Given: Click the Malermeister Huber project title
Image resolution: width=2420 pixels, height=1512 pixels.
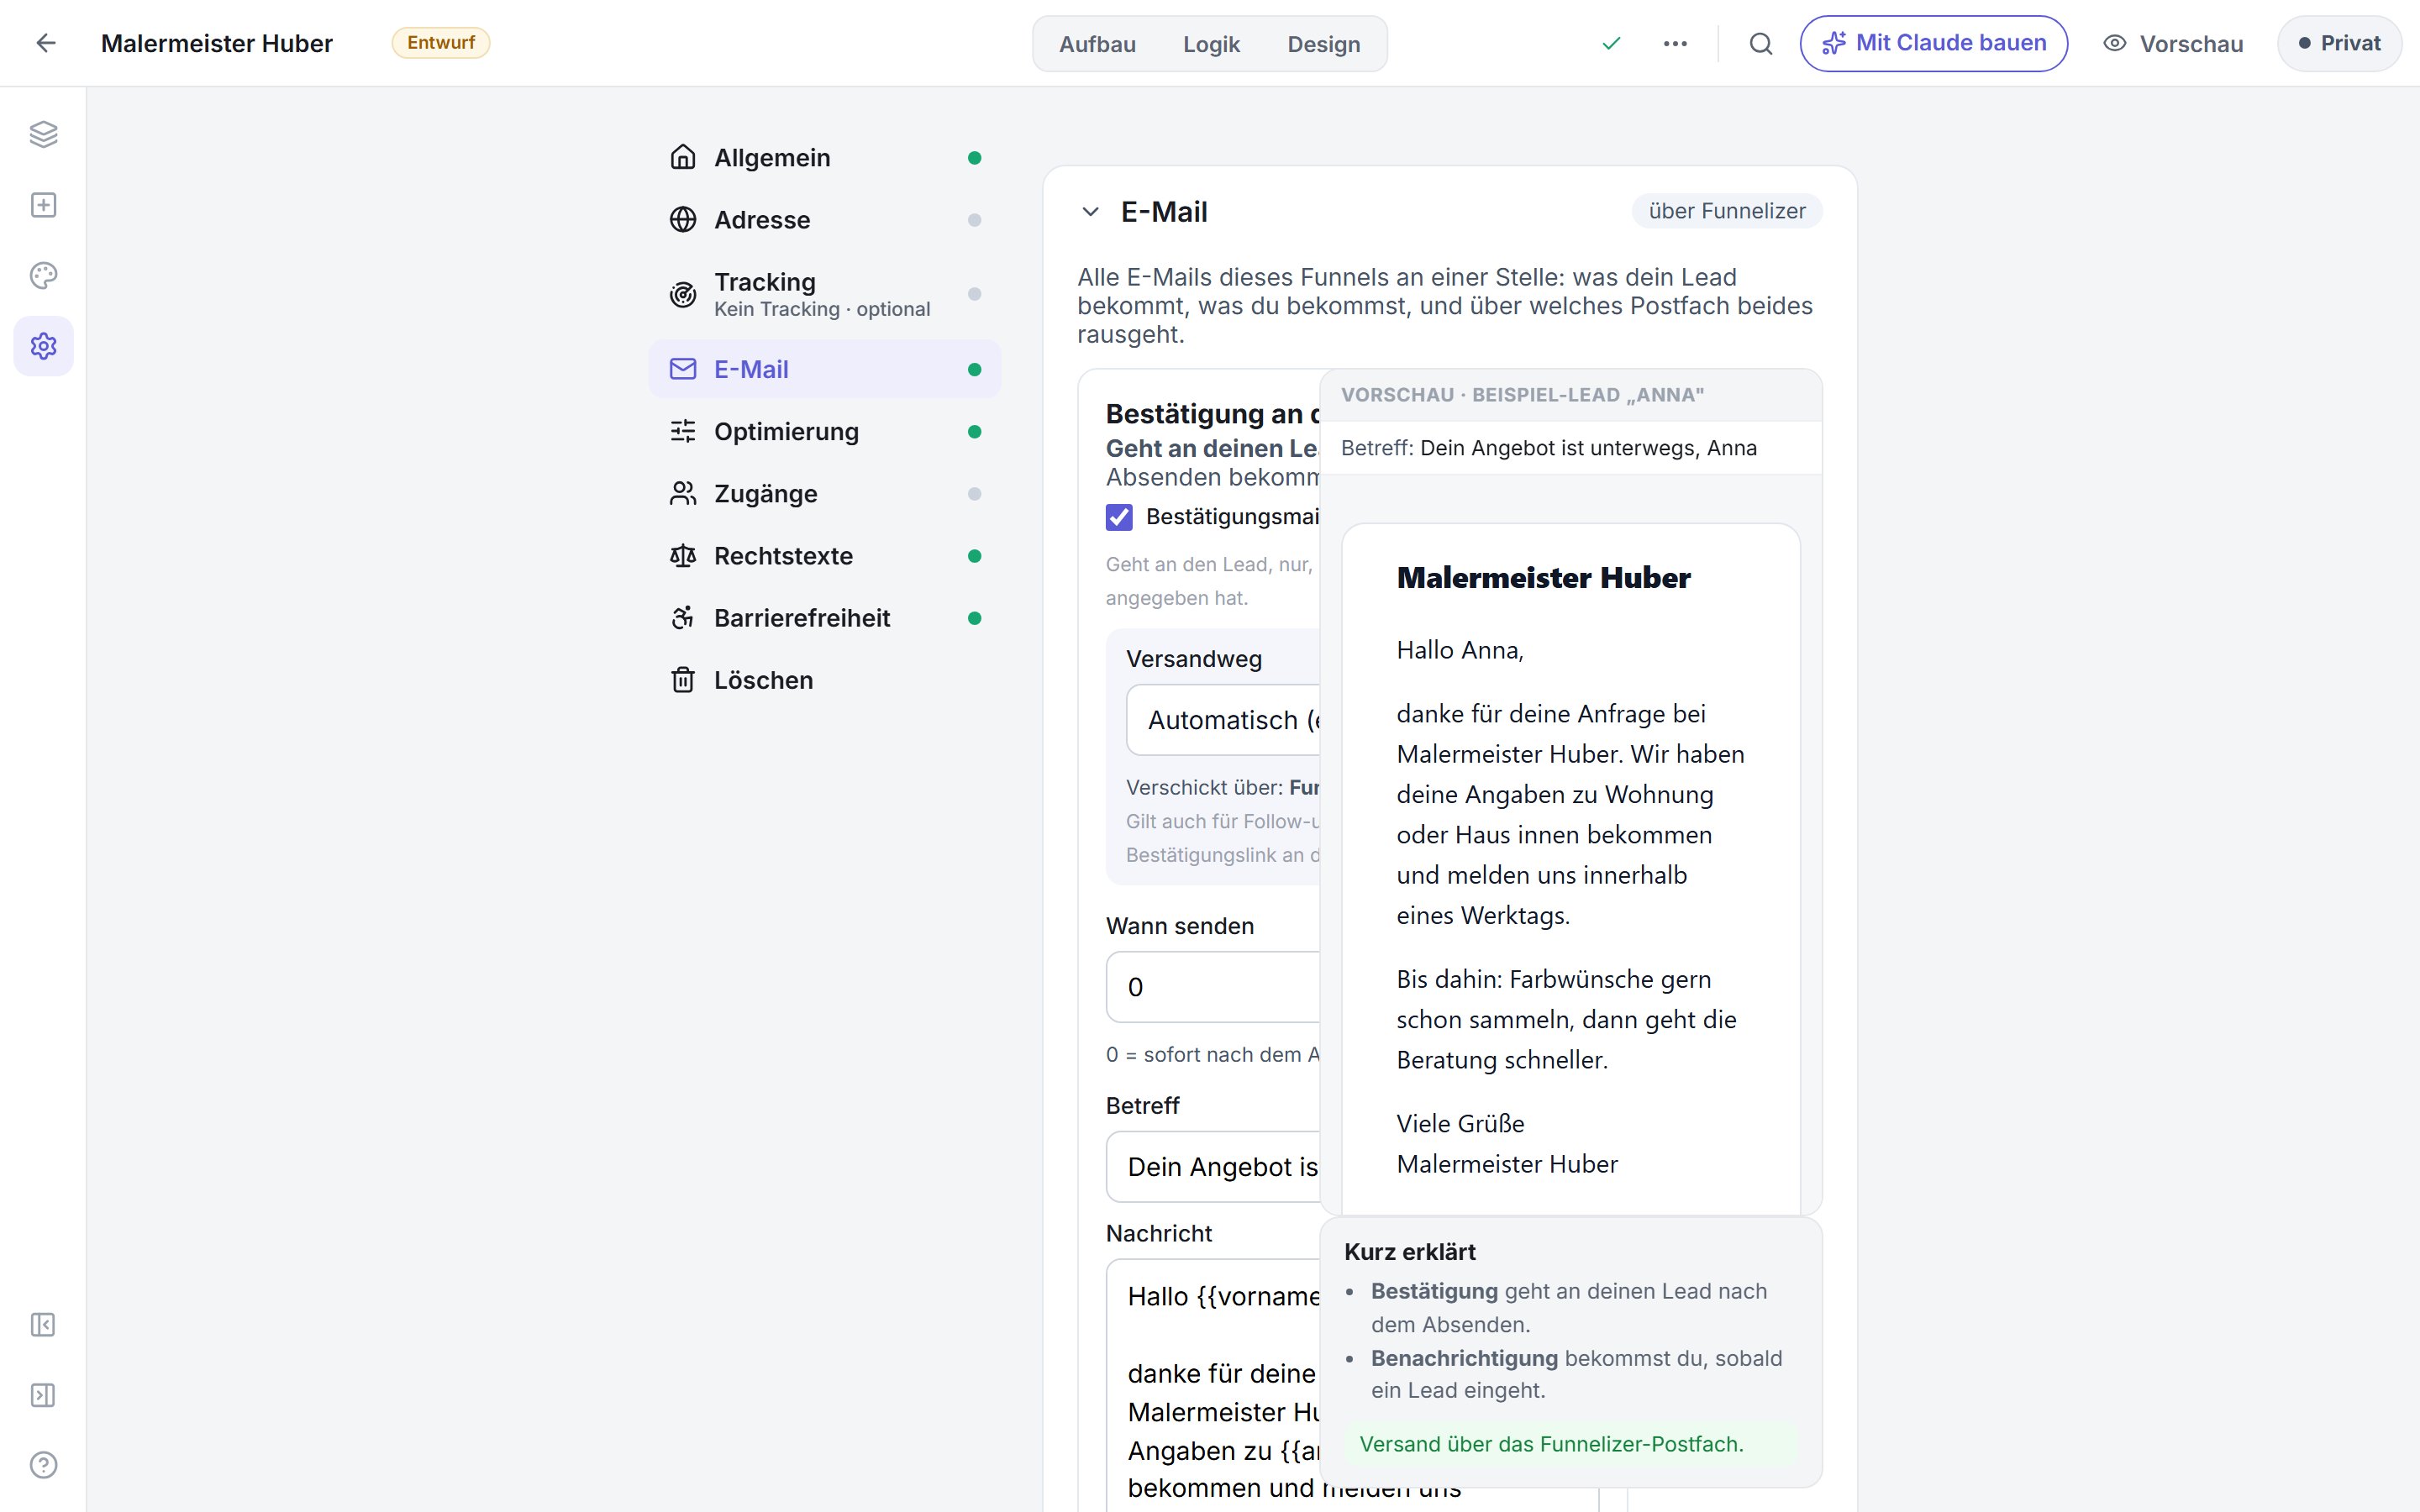Looking at the screenshot, I should (x=217, y=43).
